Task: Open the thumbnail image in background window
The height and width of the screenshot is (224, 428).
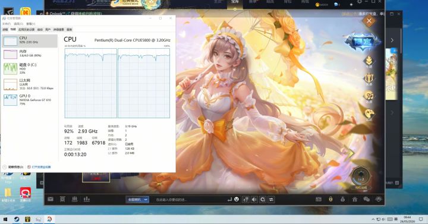Action: [x=391, y=74]
